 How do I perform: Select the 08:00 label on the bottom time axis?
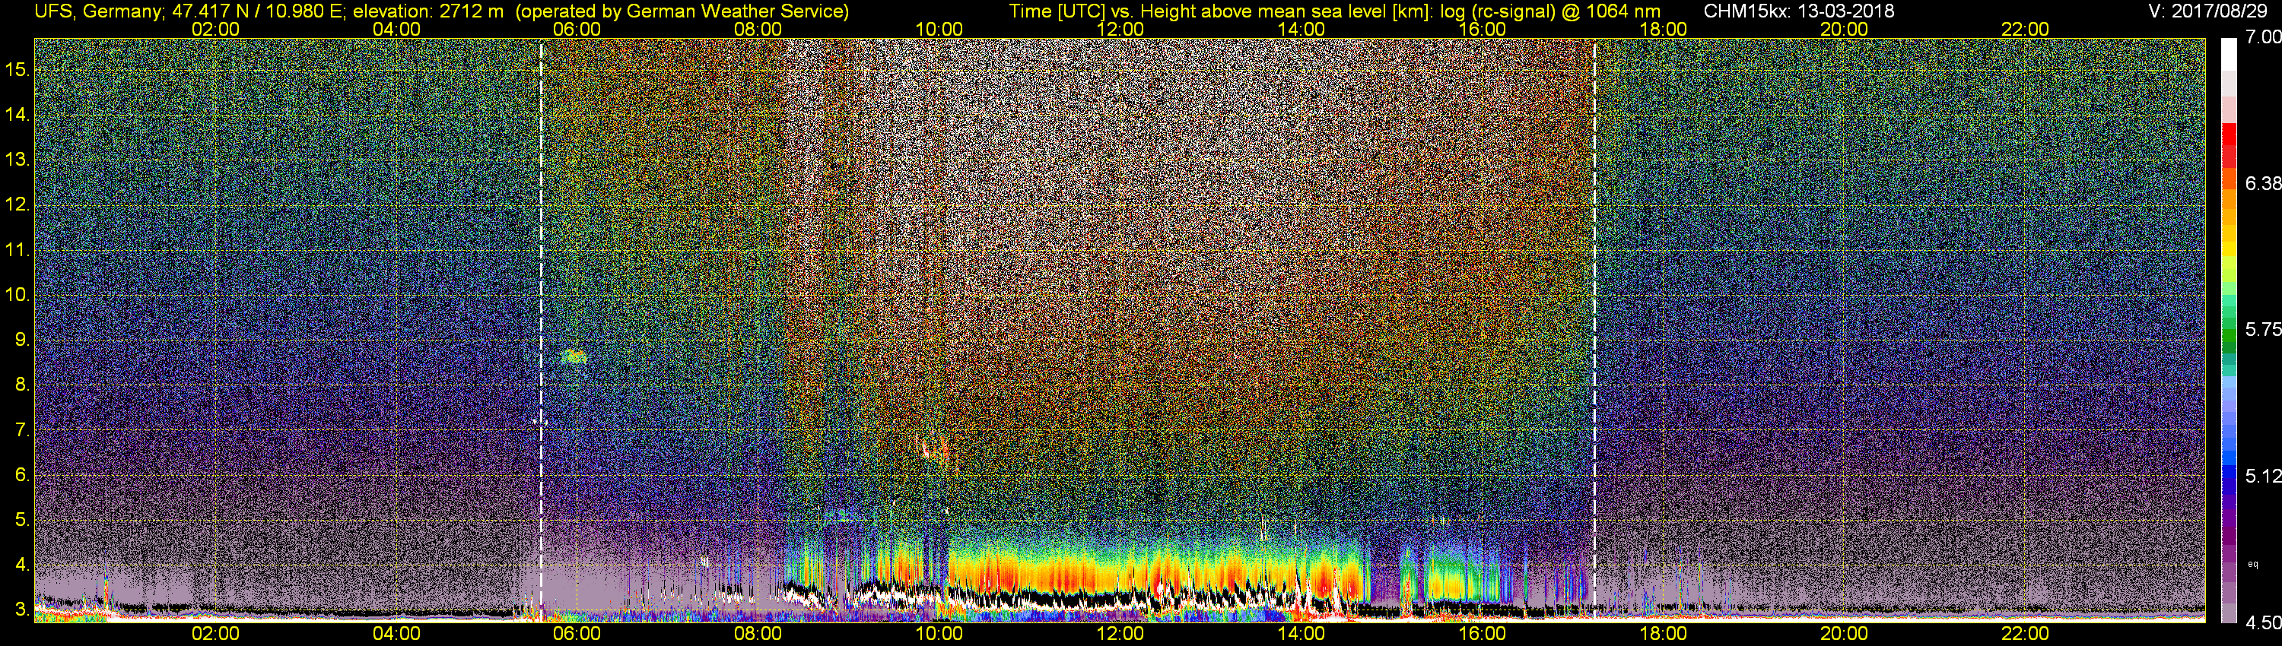tap(758, 634)
